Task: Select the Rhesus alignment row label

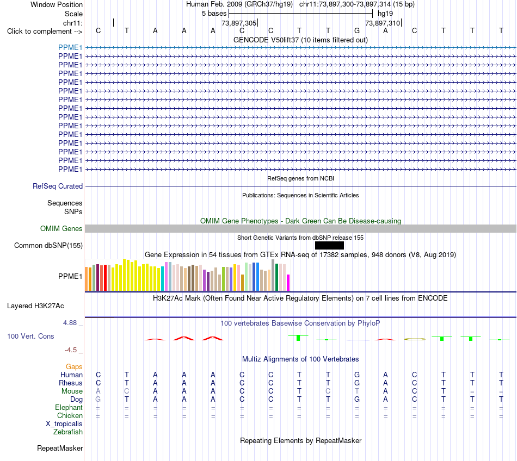Action: point(71,383)
